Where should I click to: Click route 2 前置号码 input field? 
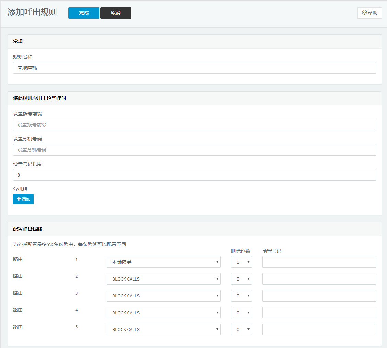pyautogui.click(x=319, y=279)
